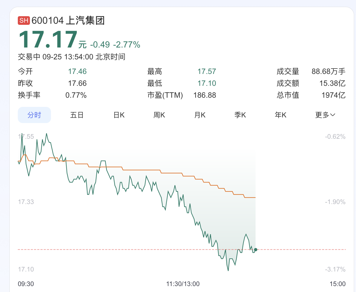Click the 成交量 88.68万手 volume value
The width and height of the screenshot is (356, 292).
click(x=328, y=72)
